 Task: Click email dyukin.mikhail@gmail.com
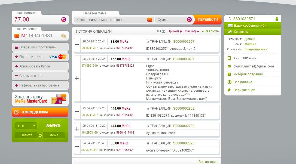[x=254, y=66]
